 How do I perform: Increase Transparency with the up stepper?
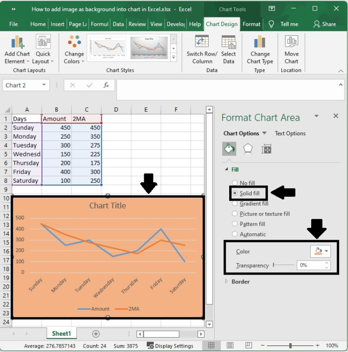(x=327, y=263)
